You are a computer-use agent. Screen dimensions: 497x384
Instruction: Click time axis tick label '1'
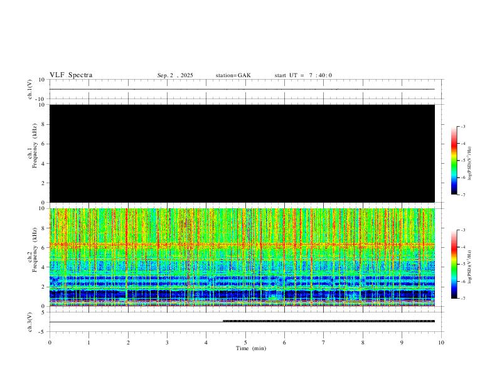click(88, 343)
